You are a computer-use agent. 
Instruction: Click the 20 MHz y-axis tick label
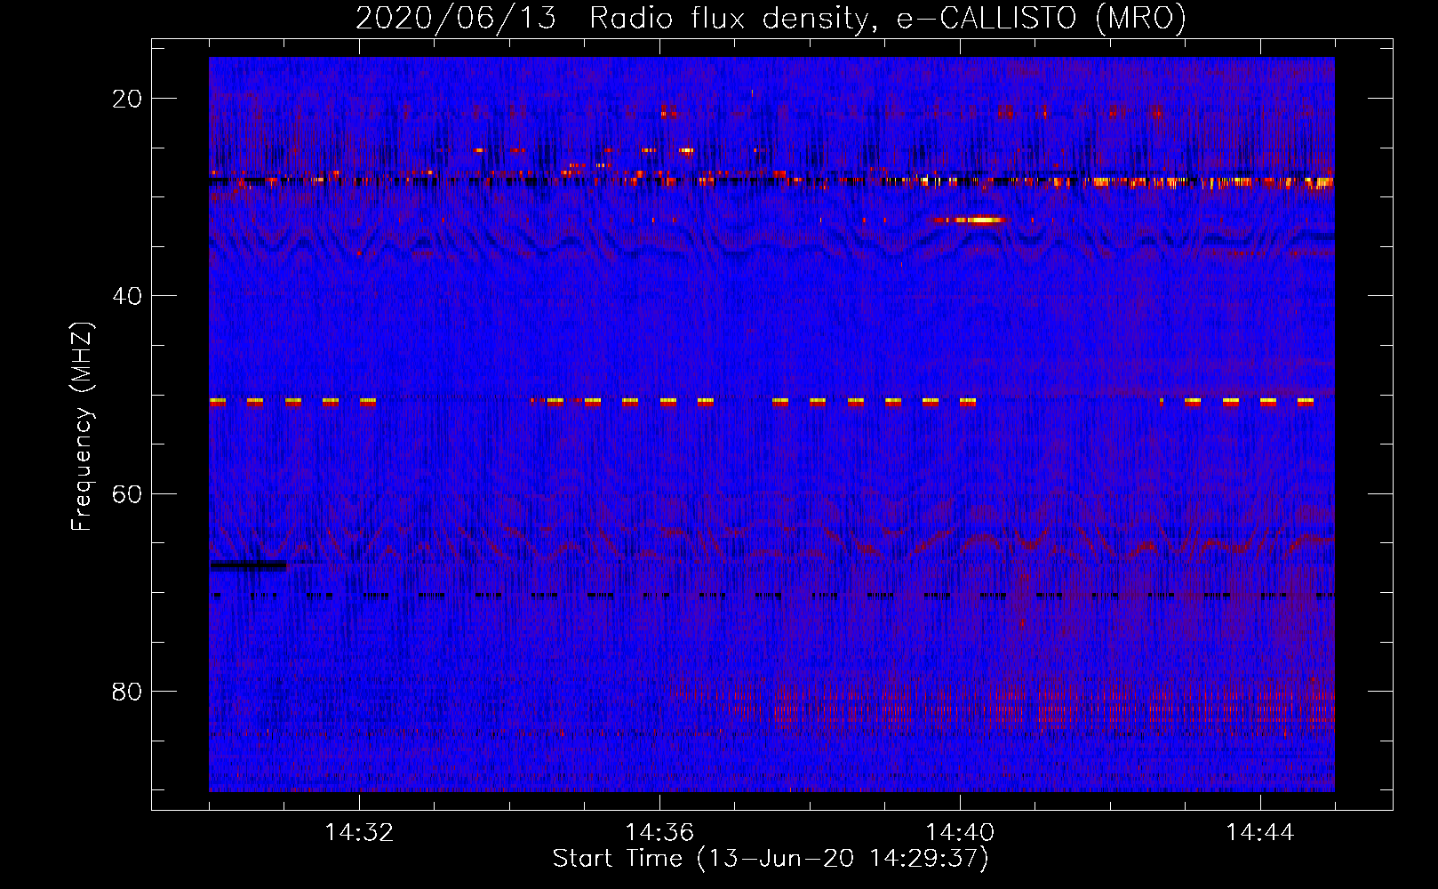click(127, 99)
